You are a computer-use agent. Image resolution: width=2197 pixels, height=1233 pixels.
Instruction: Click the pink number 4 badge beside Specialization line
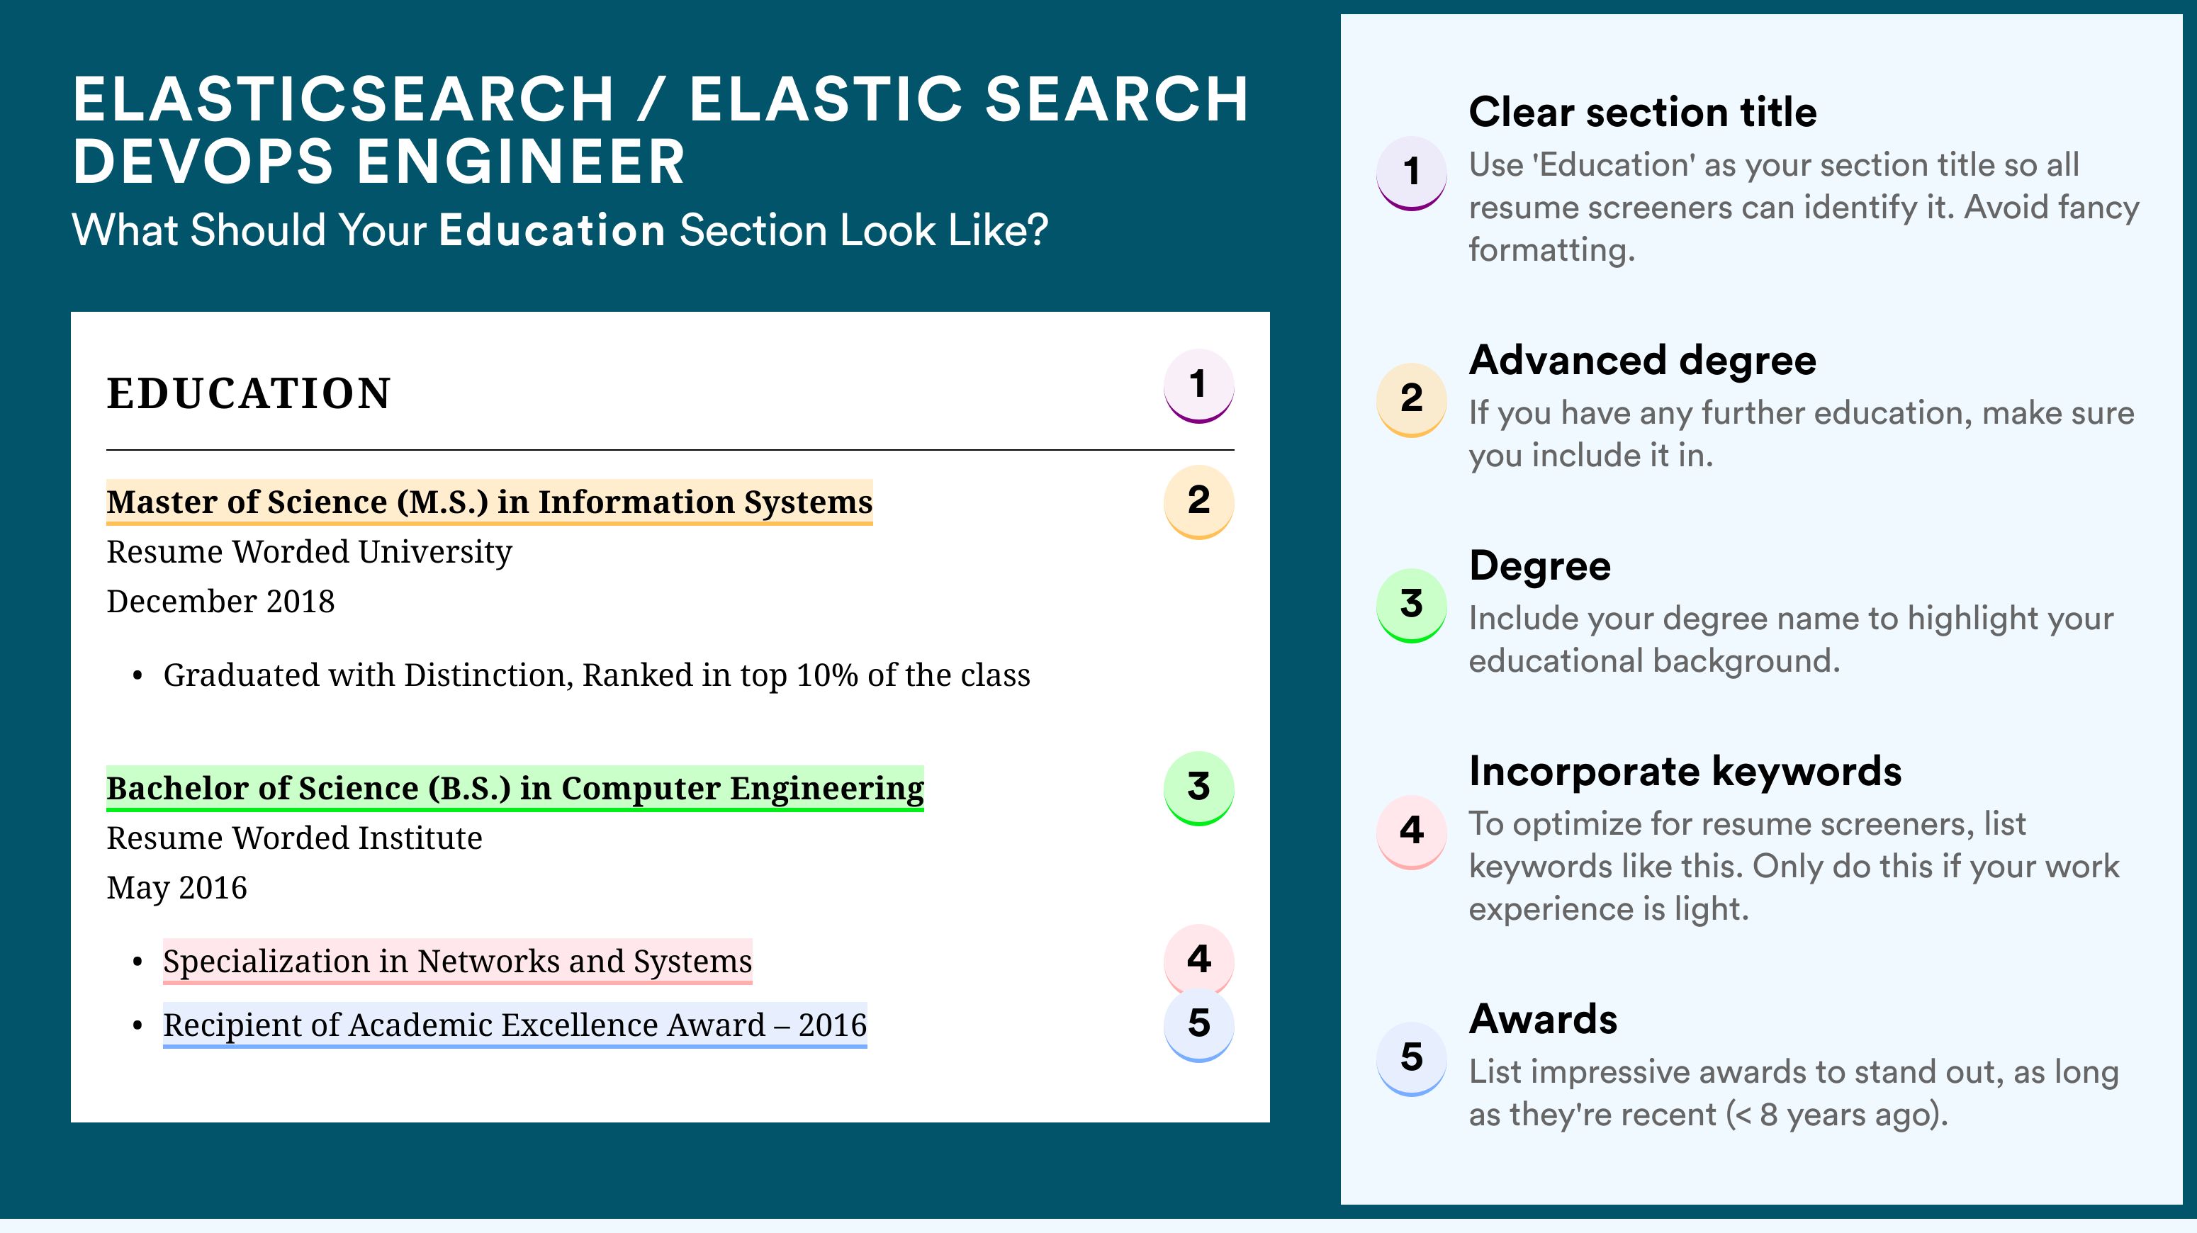tap(1198, 960)
